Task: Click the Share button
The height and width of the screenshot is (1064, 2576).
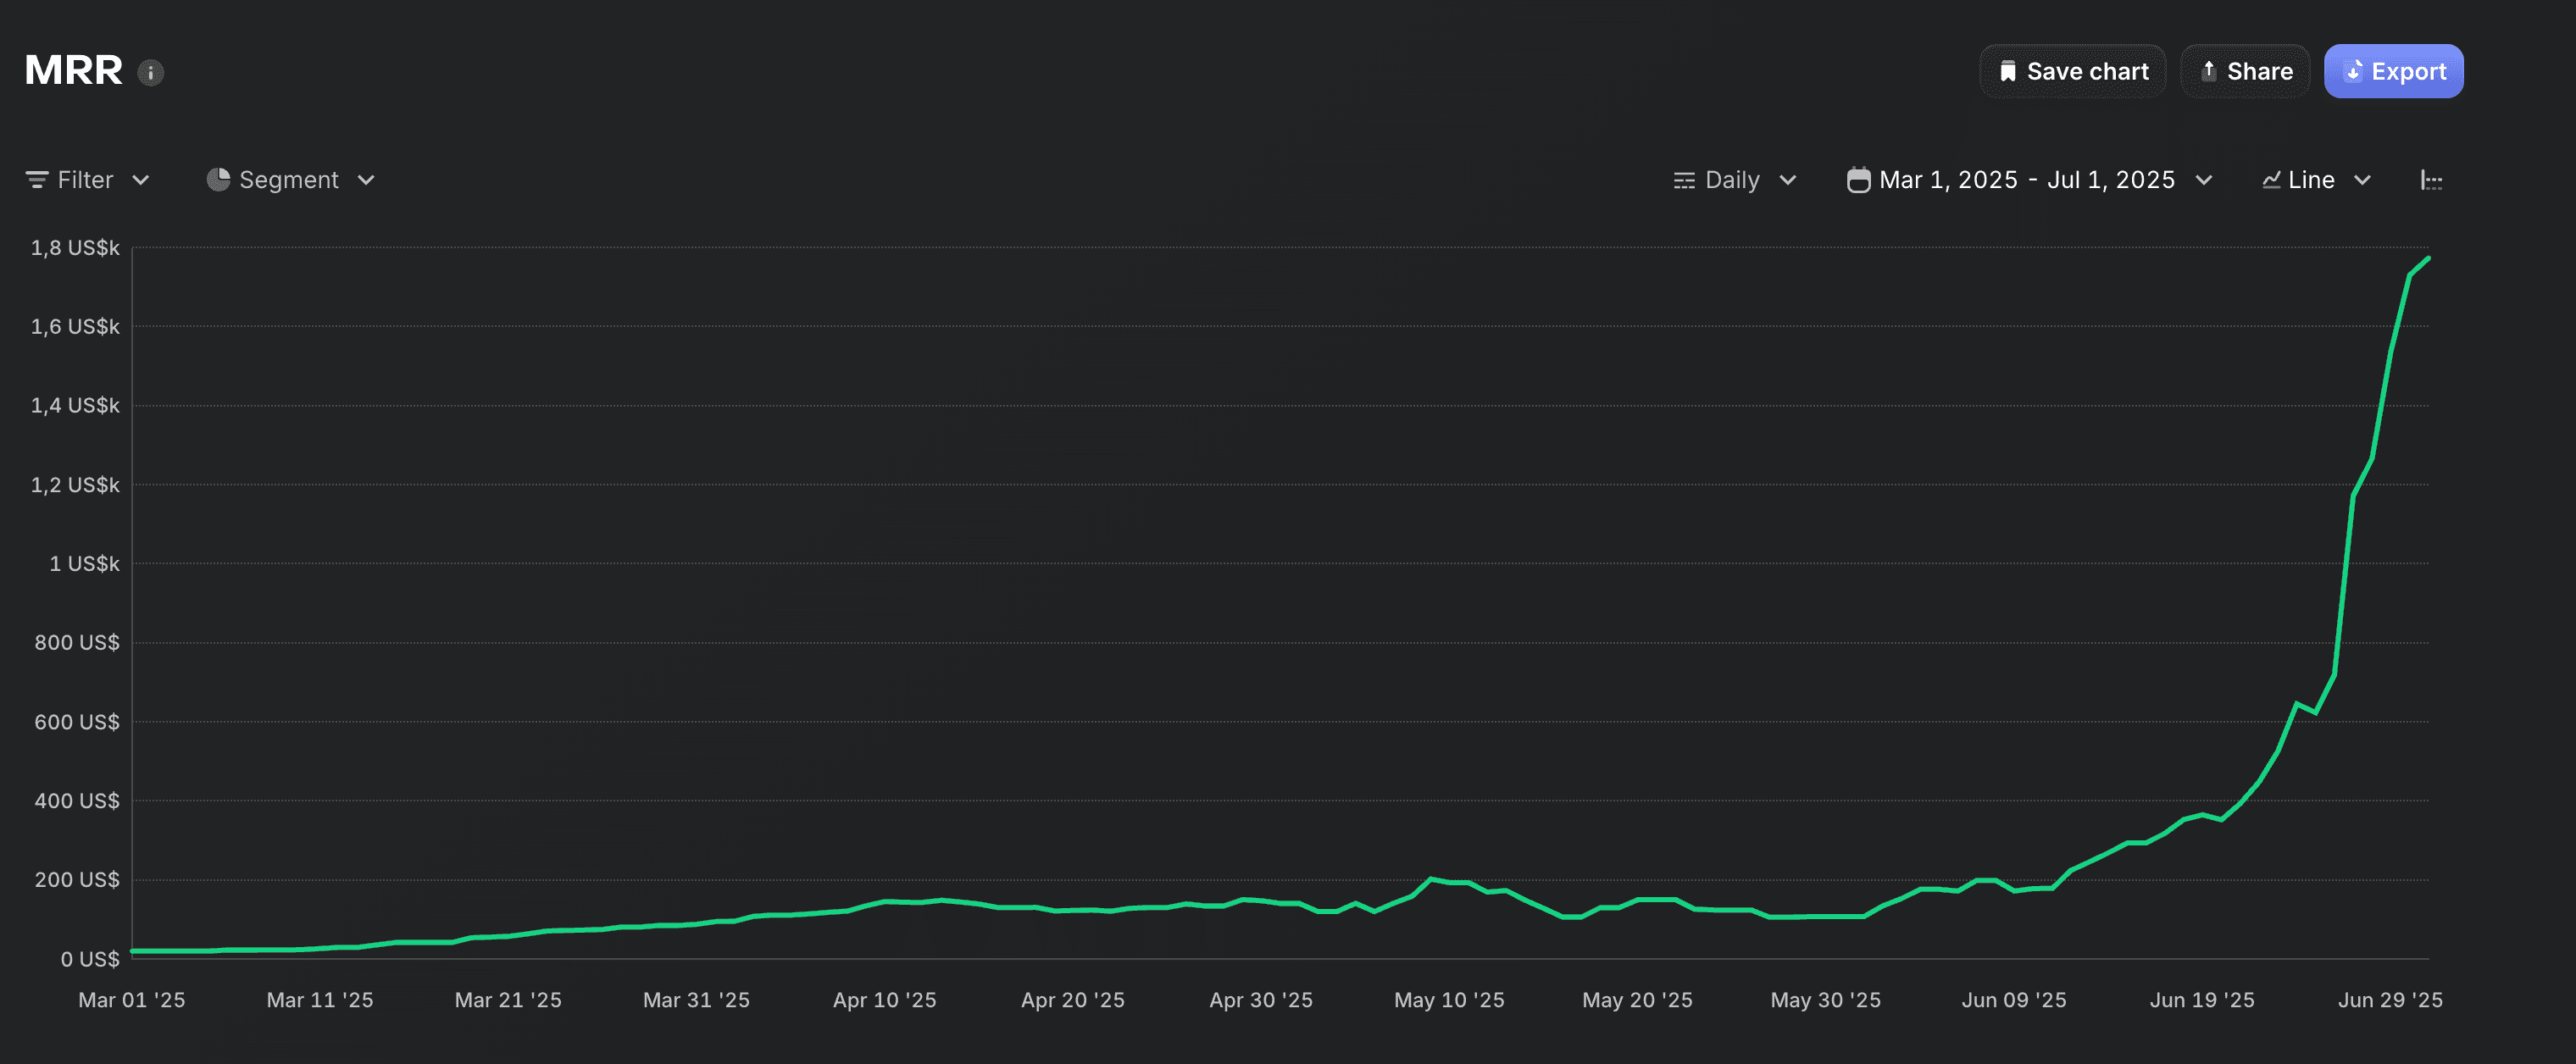Action: tap(2245, 71)
